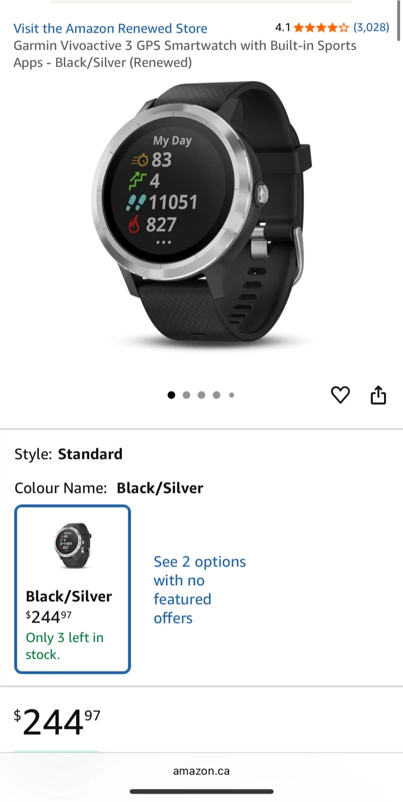
Task: Go to fourth image carousel dot
Action: coord(216,395)
